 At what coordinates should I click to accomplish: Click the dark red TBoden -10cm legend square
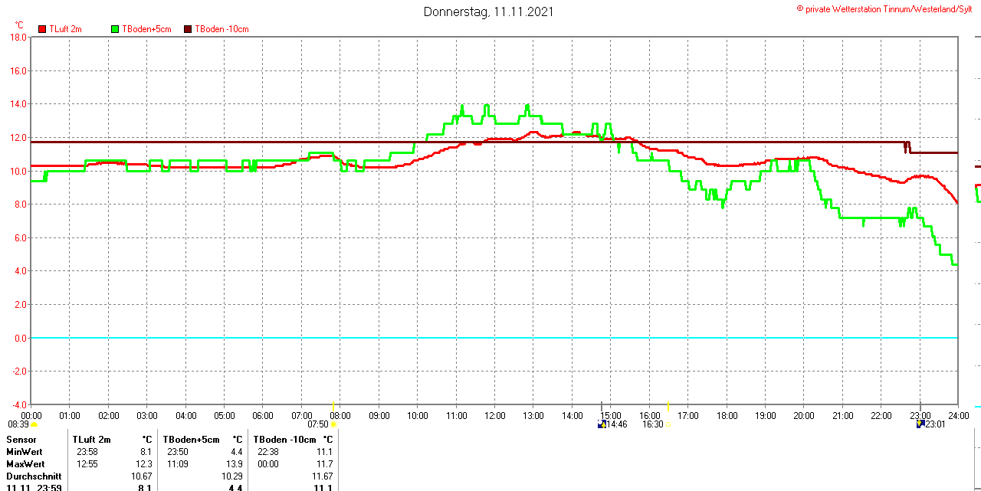coord(188,29)
